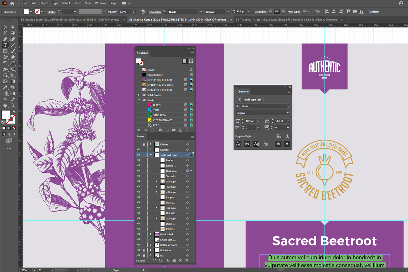This screenshot has width=408, height=272.
Task: Select the Hand tool
Action: (x=5, y=106)
